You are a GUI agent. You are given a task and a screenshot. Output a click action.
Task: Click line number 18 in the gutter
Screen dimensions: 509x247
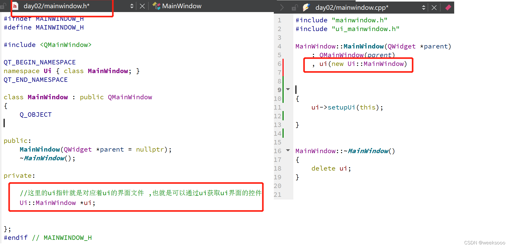(277, 169)
